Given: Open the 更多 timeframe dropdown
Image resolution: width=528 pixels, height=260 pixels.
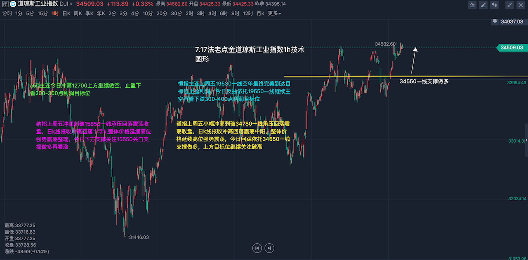Looking at the screenshot, I should click(274, 14).
